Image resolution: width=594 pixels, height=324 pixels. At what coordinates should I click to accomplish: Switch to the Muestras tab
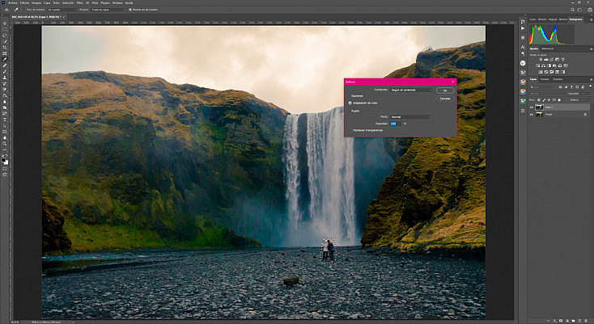(542, 19)
